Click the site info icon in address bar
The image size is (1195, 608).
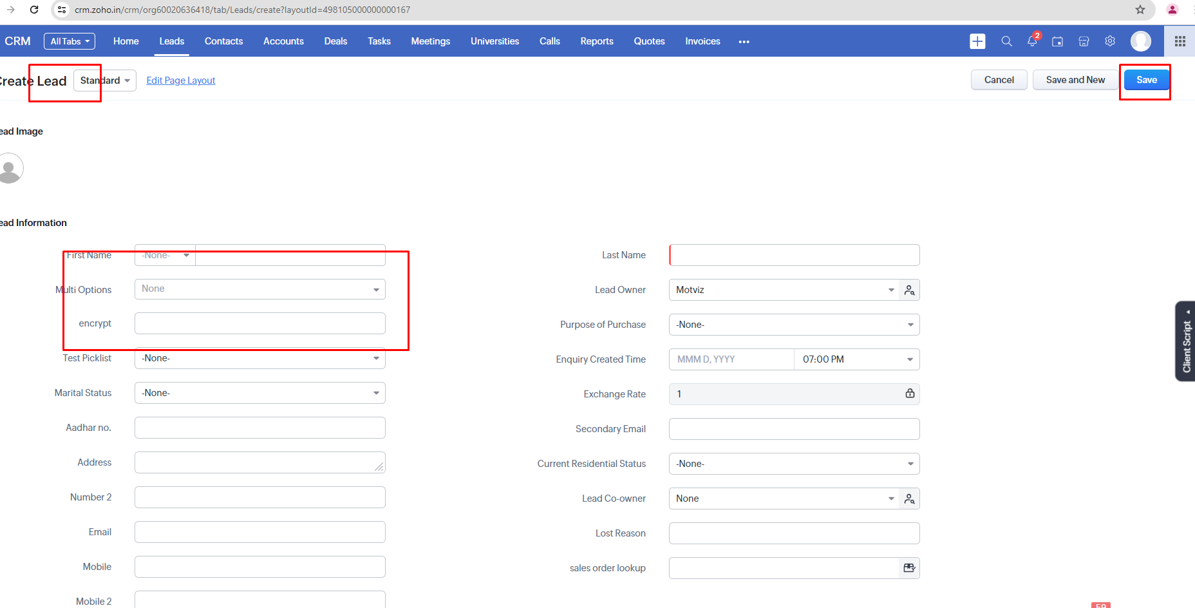tap(61, 10)
